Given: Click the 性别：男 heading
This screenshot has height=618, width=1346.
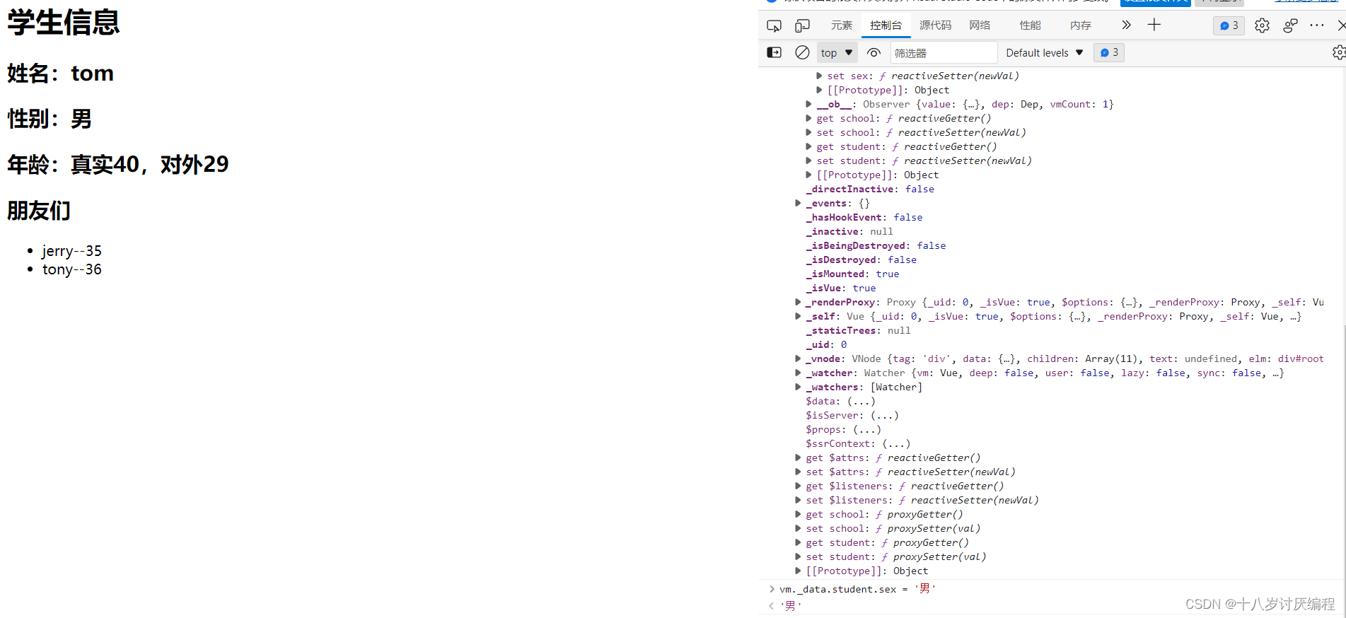Looking at the screenshot, I should 50,119.
